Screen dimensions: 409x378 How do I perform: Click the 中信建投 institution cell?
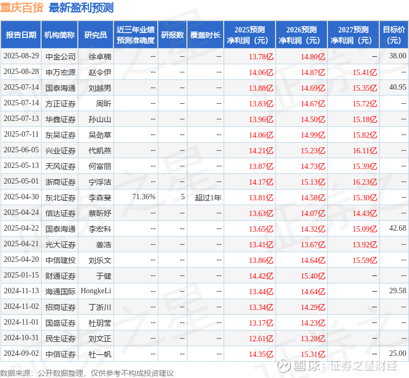tap(61, 260)
